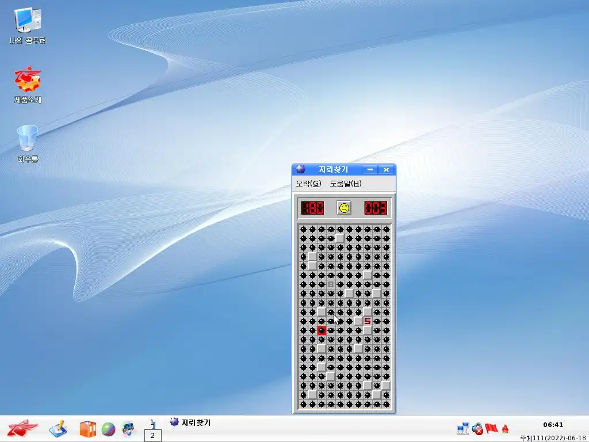Image resolution: width=589 pixels, height=442 pixels.
Task: Click the 주체111(2022)-06-18 date text
Action: pos(553,438)
